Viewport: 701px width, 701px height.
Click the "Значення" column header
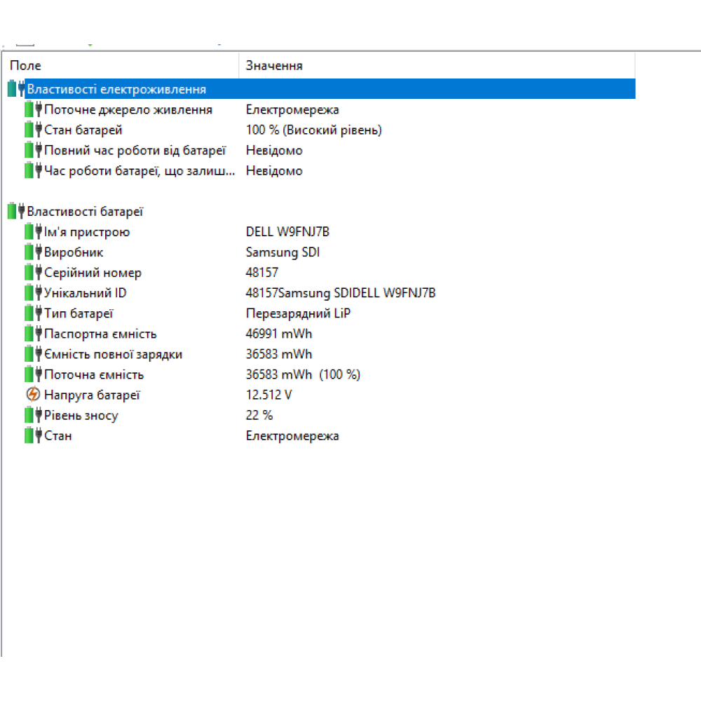(x=273, y=64)
